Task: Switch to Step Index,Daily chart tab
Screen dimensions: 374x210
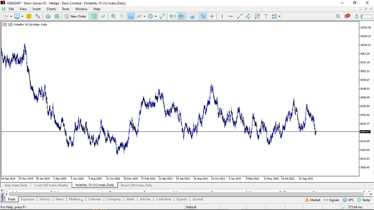Action: pyautogui.click(x=16, y=185)
